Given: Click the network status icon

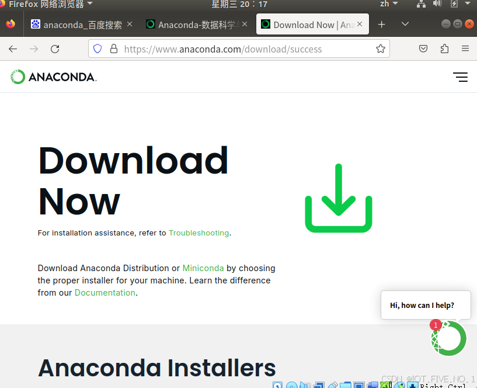Looking at the screenshot, I should pos(422,4).
